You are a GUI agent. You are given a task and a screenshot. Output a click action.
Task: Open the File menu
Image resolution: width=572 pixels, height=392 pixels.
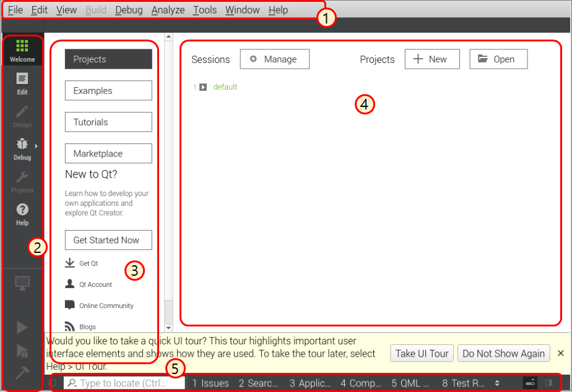point(15,10)
